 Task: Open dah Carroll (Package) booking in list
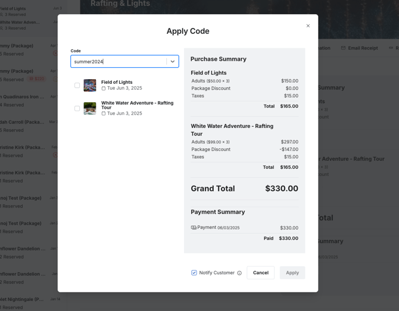click(29, 126)
